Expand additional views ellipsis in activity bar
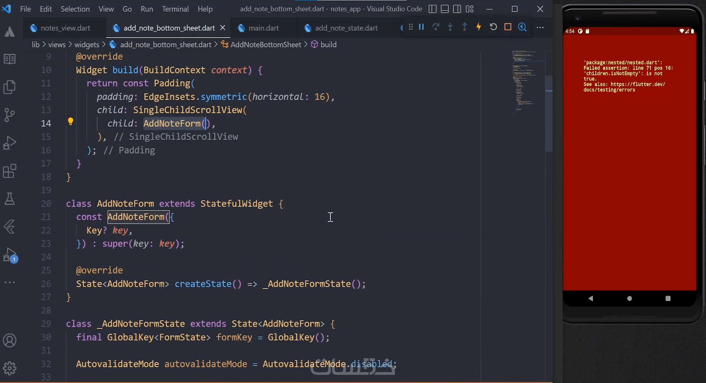 pos(10,283)
